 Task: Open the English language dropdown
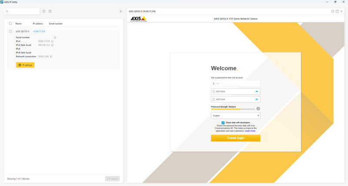point(236,116)
